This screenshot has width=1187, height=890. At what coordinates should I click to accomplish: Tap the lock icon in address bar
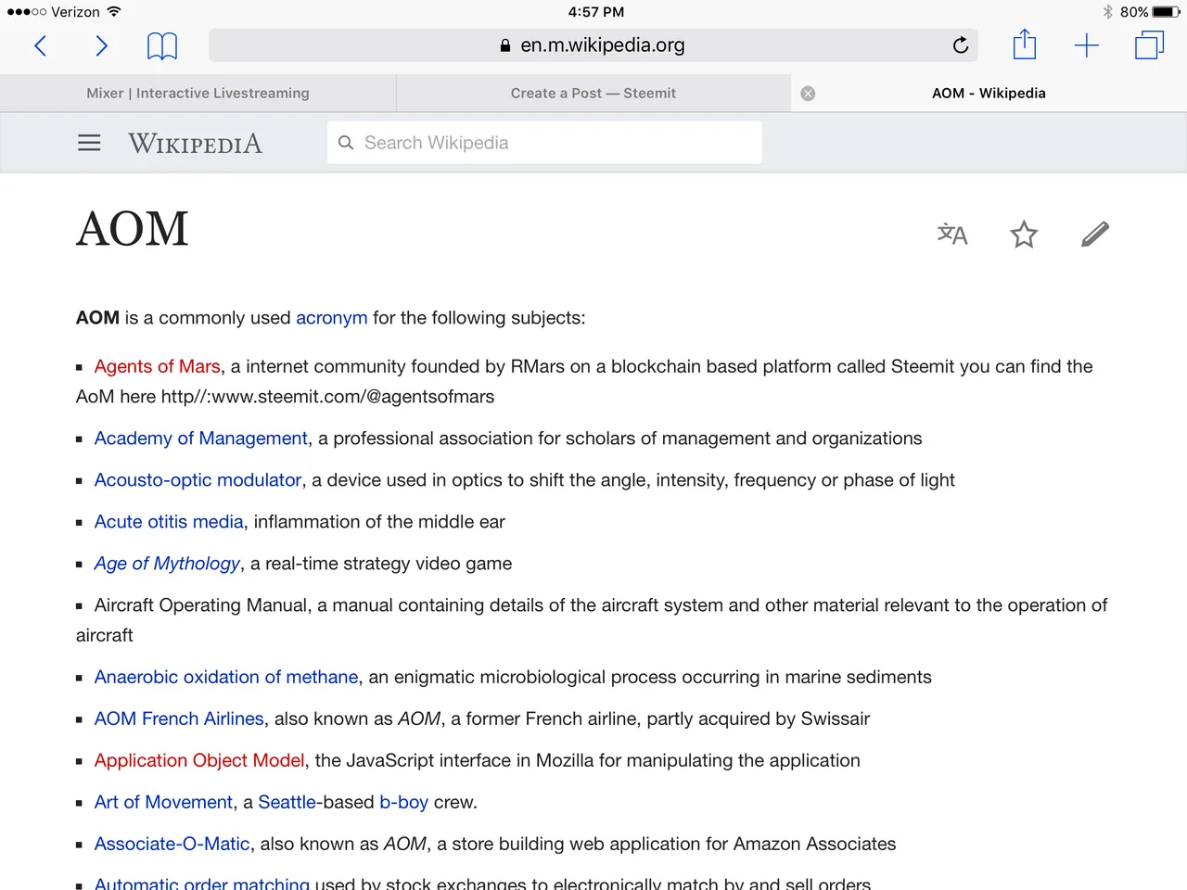505,45
